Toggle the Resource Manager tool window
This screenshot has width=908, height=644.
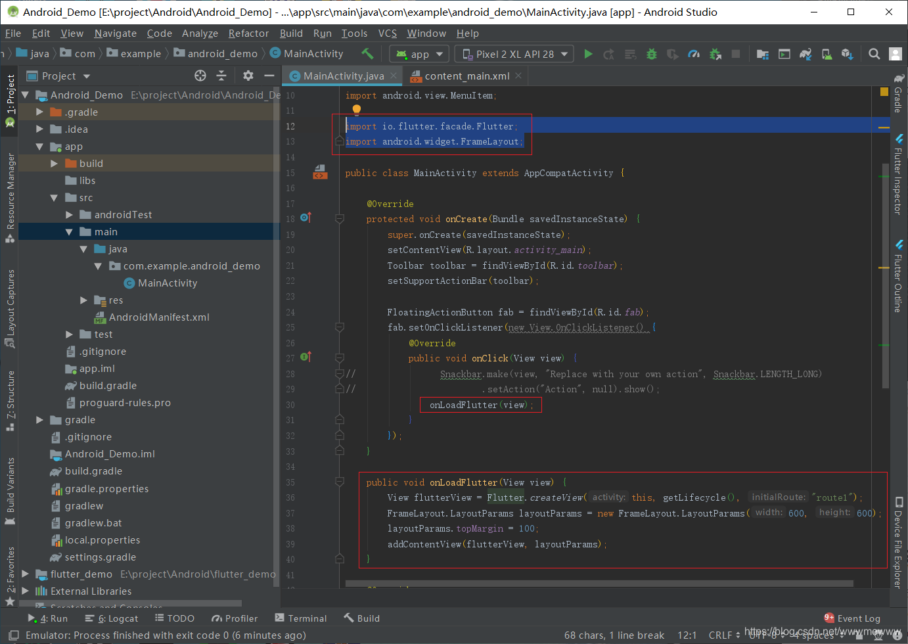point(10,197)
